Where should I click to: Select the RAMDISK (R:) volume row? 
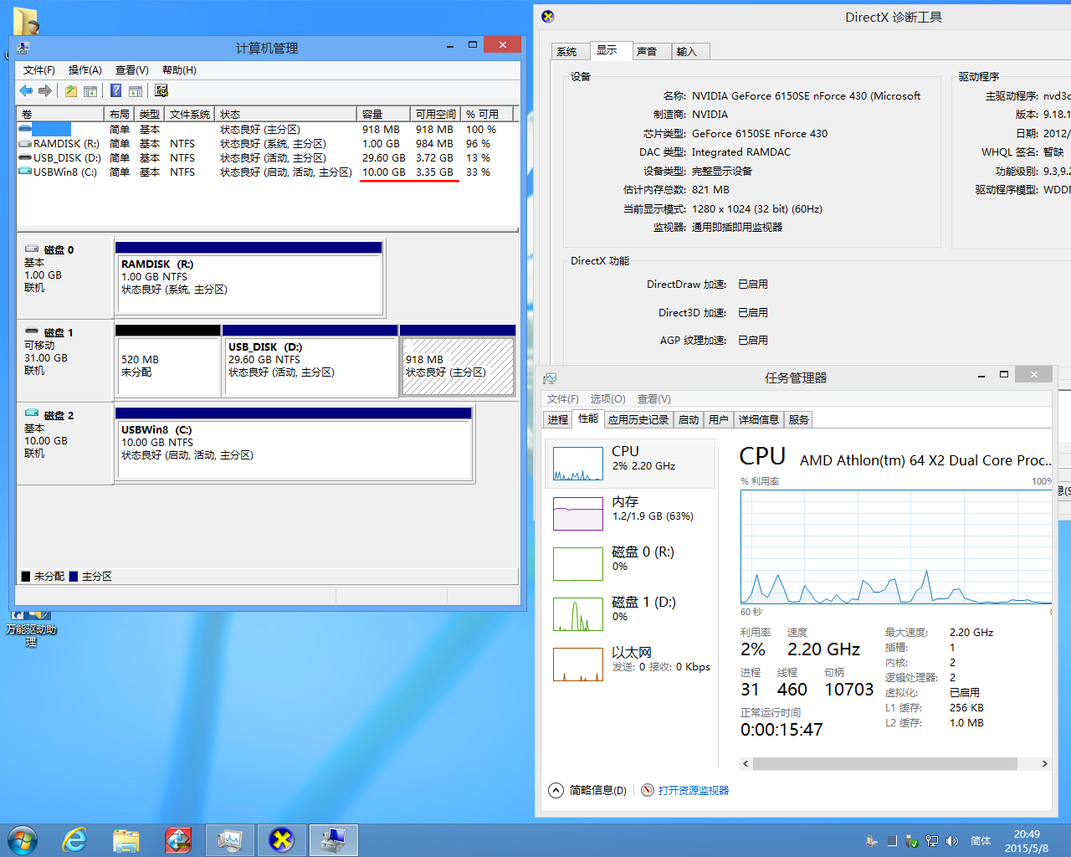click(266, 144)
